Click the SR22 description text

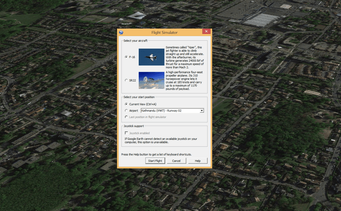(184, 80)
